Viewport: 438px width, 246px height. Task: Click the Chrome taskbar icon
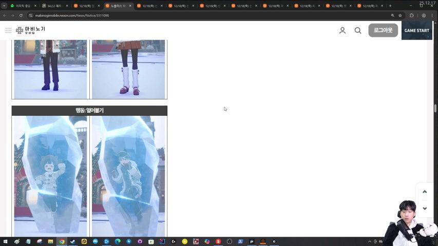coord(62,241)
